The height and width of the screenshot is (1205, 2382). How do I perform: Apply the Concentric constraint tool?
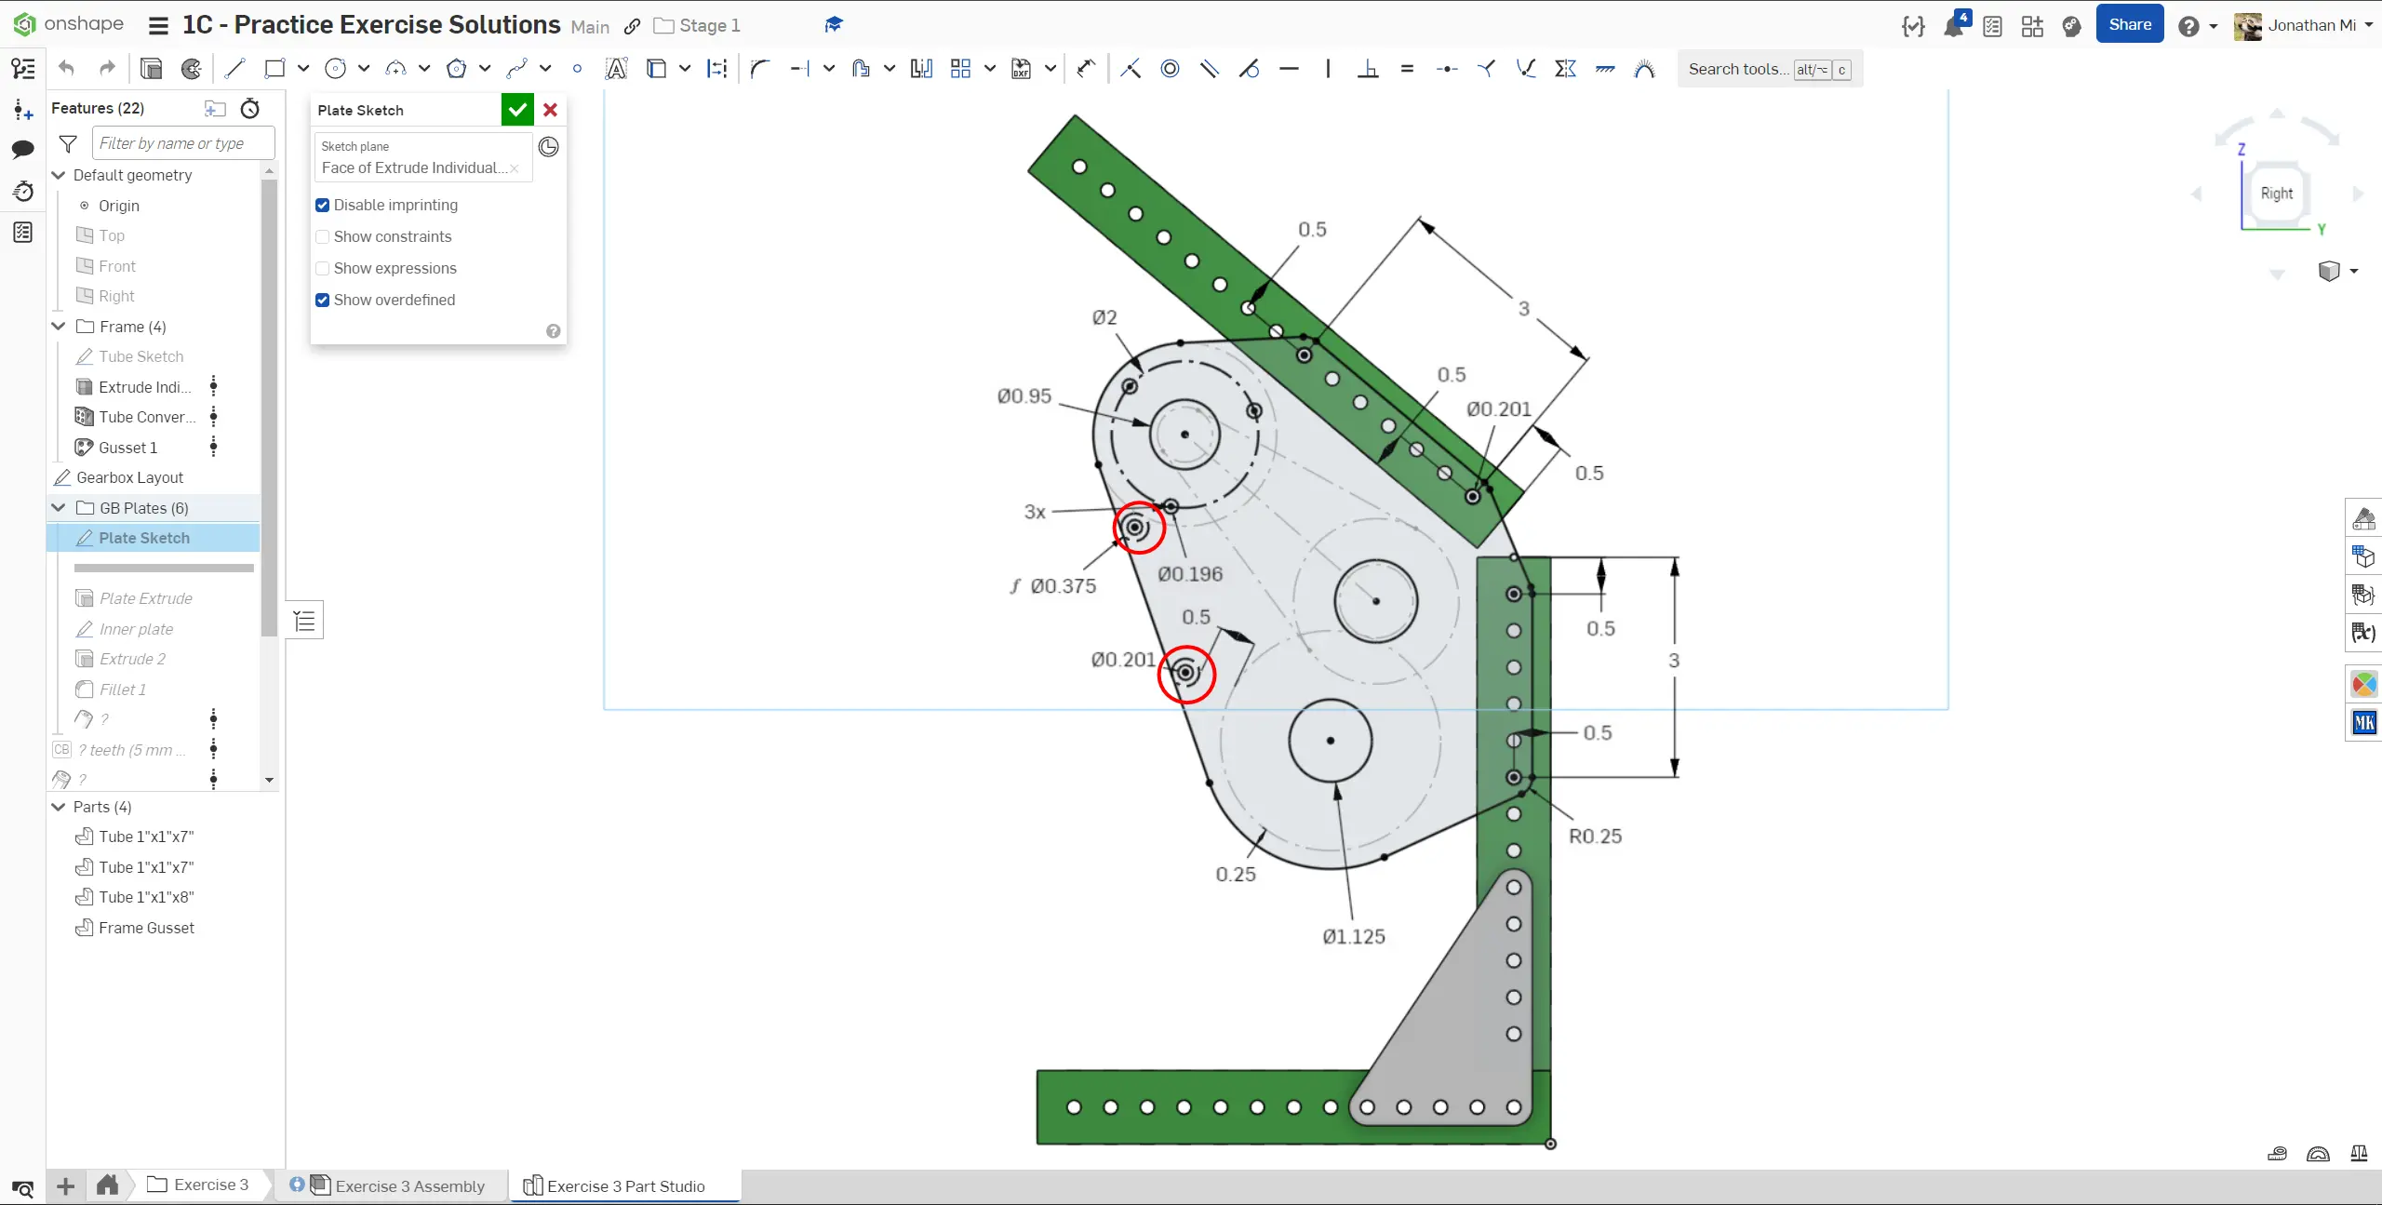coord(1170,68)
